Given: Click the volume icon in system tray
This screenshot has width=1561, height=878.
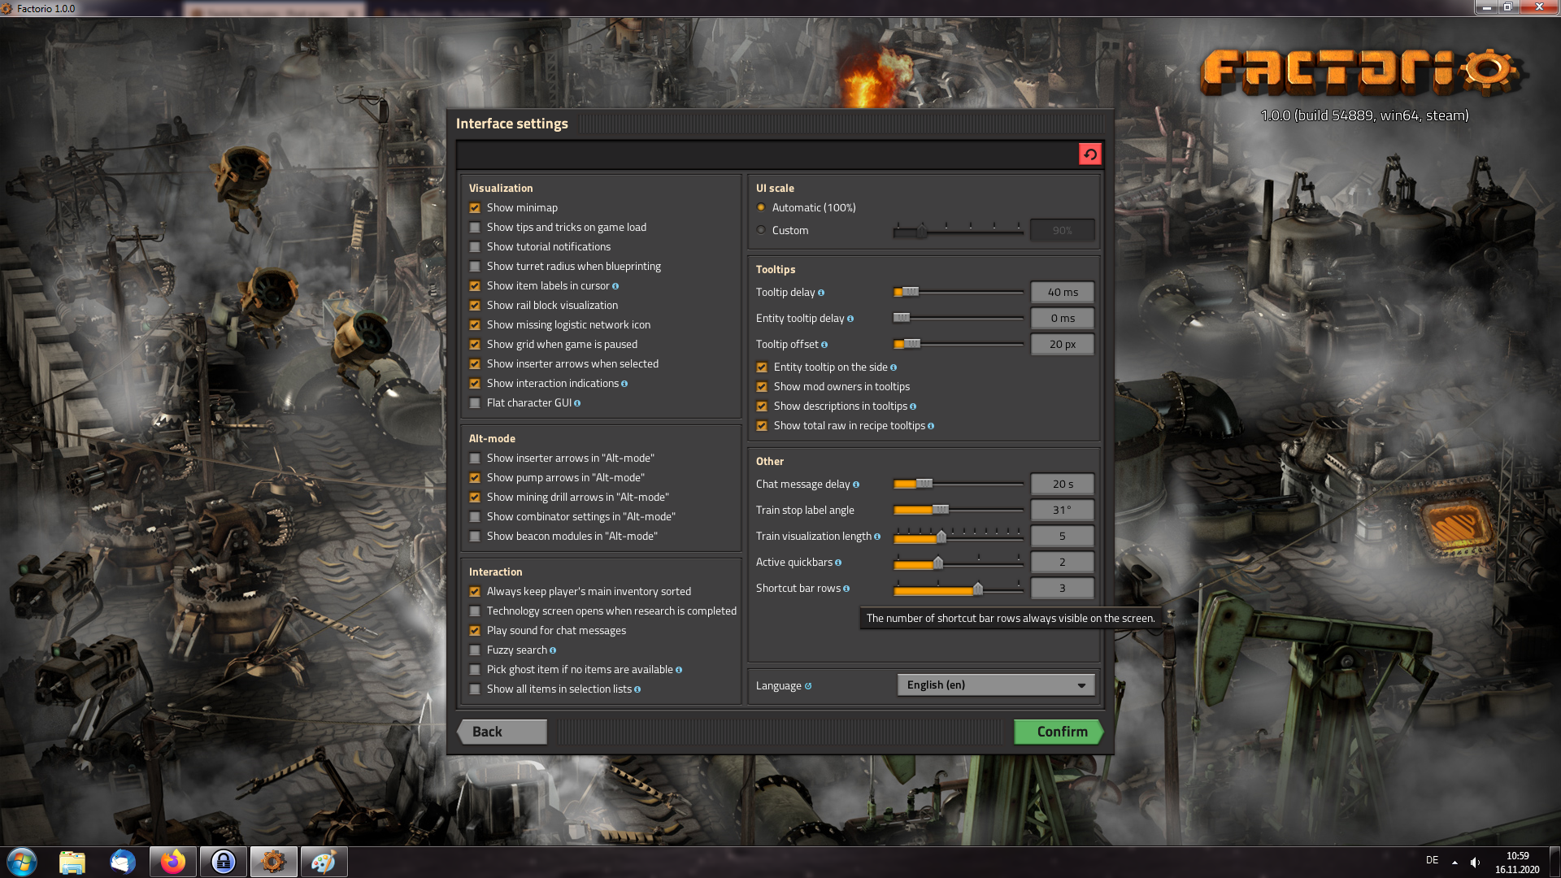Looking at the screenshot, I should (1475, 862).
